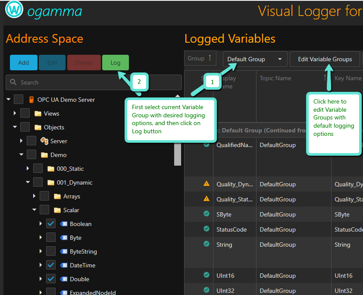Click the warning icon beside Quality_Dyn row
The height and width of the screenshot is (295, 363).
point(207,184)
